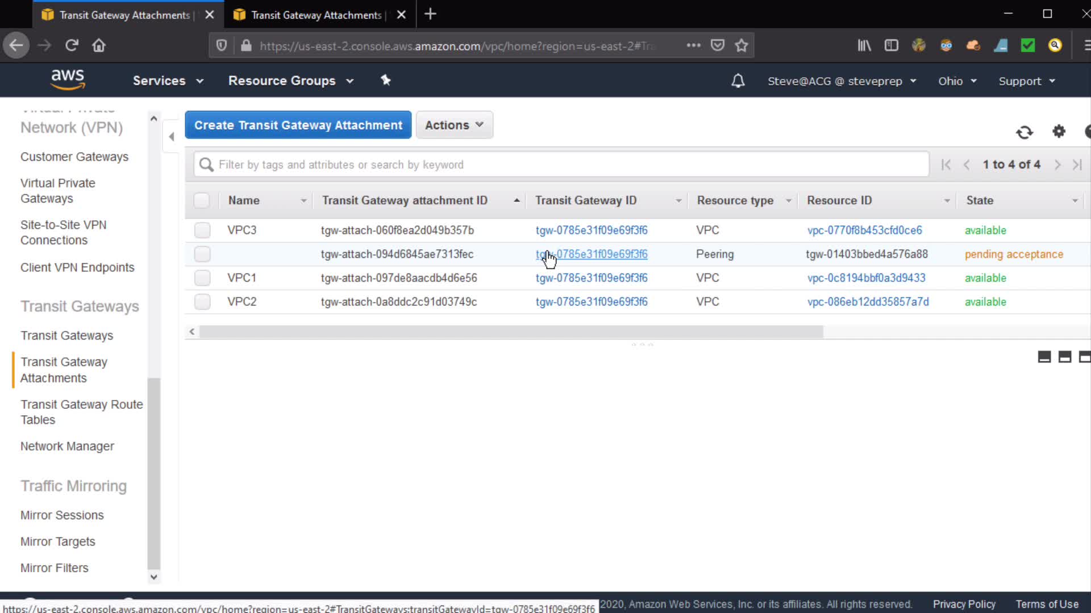The width and height of the screenshot is (1091, 613).
Task: Collapse the left navigation pane arrow
Action: pos(172,136)
